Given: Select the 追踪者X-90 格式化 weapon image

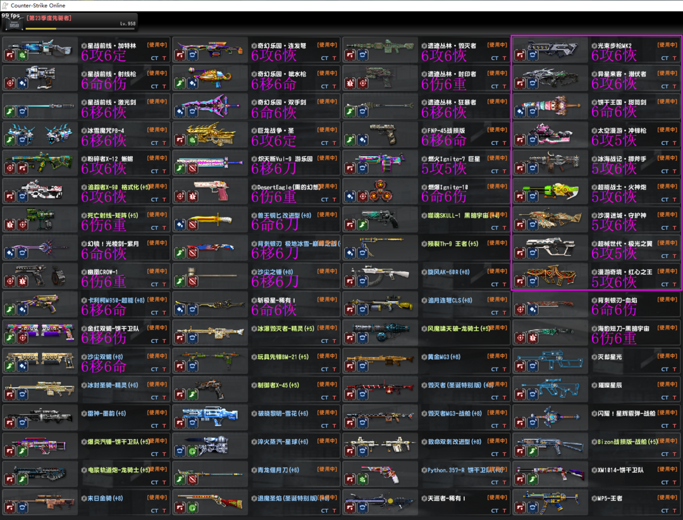Looking at the screenshot, I should (40, 191).
